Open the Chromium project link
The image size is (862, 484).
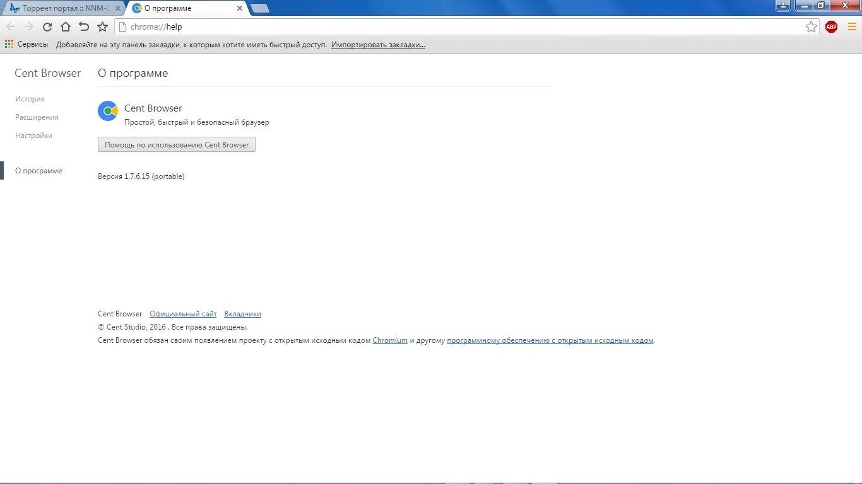390,340
